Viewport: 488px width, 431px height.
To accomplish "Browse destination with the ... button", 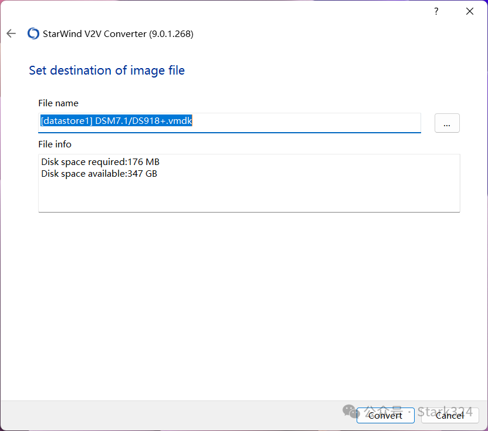I will click(447, 123).
